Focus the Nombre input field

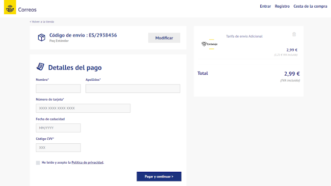tap(58, 89)
